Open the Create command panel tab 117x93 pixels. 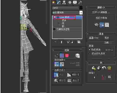point(54,2)
